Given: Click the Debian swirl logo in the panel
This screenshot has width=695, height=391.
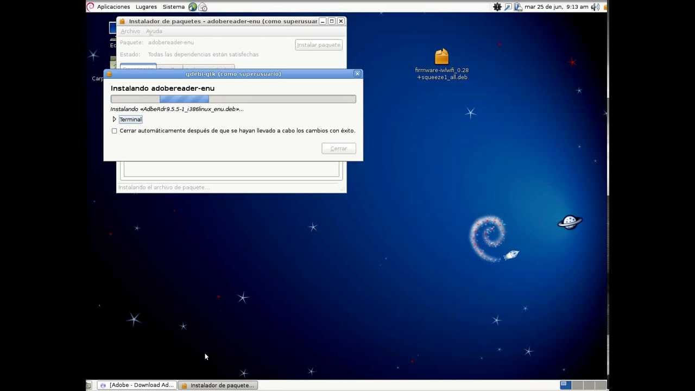Looking at the screenshot, I should [90, 7].
